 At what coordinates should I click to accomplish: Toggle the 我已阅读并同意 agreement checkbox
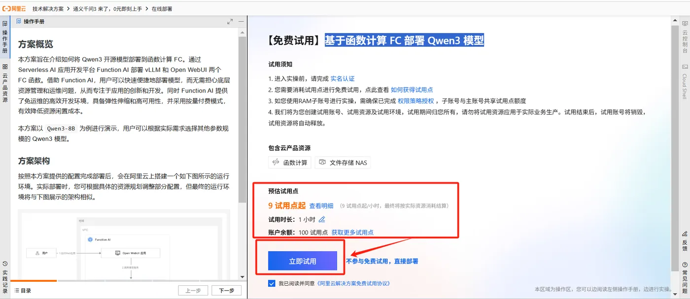pos(272,283)
